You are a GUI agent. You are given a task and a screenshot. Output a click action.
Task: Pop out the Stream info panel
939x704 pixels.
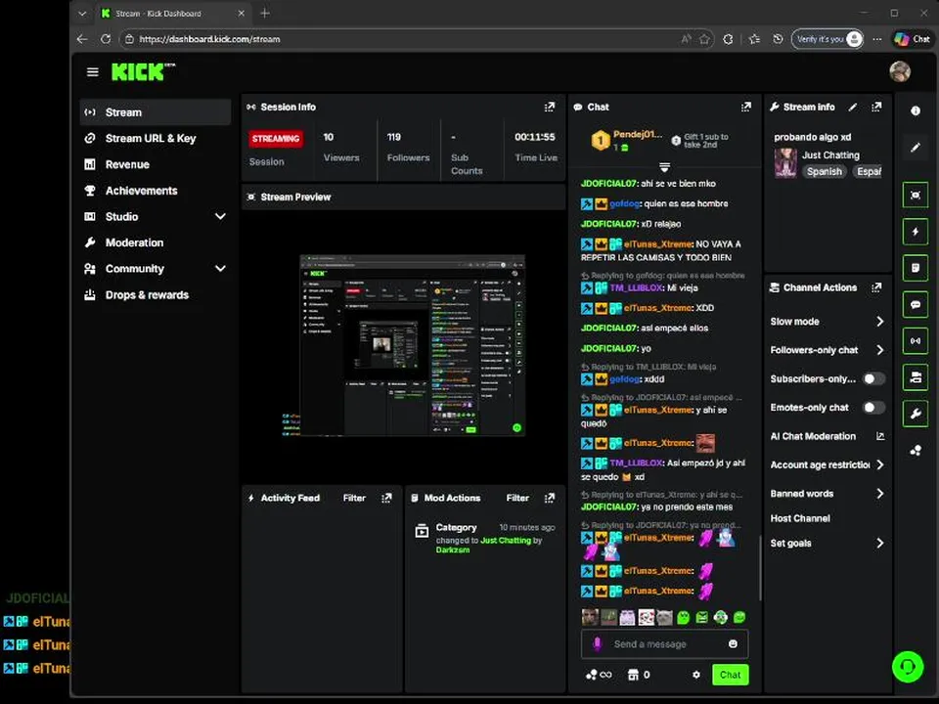tap(876, 108)
